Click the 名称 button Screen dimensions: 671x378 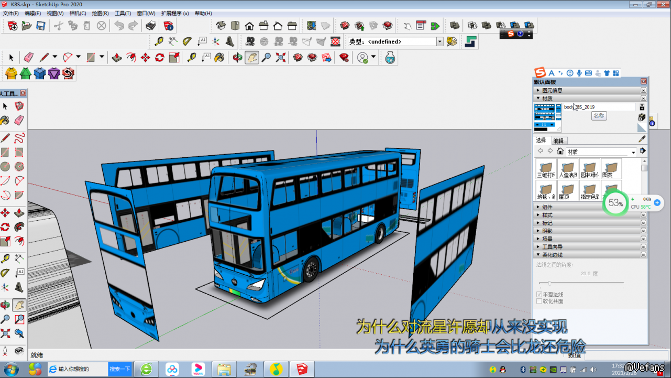(599, 116)
